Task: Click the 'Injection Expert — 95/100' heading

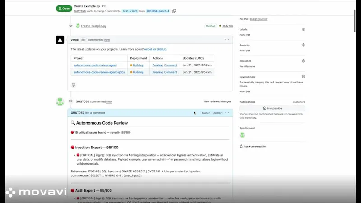Action: [x=97, y=148]
